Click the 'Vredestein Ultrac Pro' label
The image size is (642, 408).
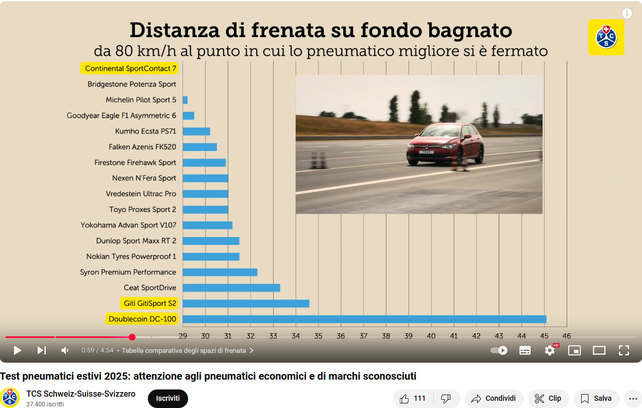pos(141,194)
